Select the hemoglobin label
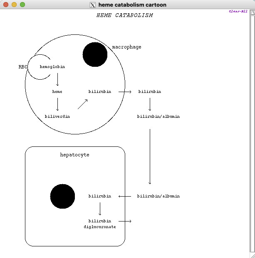Image resolution: width=255 pixels, height=258 pixels. tap(52, 67)
